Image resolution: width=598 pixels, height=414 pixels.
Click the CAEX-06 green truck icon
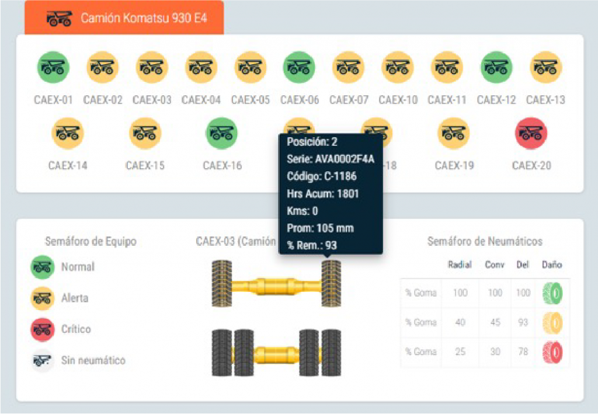[x=299, y=68]
